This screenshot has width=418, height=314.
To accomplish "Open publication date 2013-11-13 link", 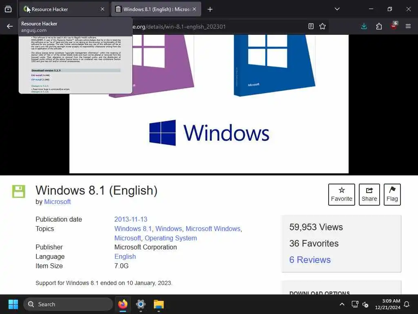I will [x=131, y=220].
